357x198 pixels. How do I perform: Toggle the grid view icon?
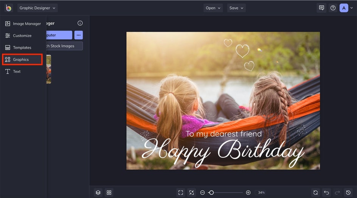(x=109, y=193)
